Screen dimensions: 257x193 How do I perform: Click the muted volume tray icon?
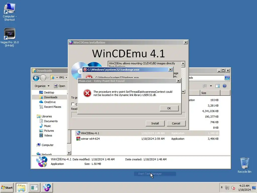click(233, 187)
